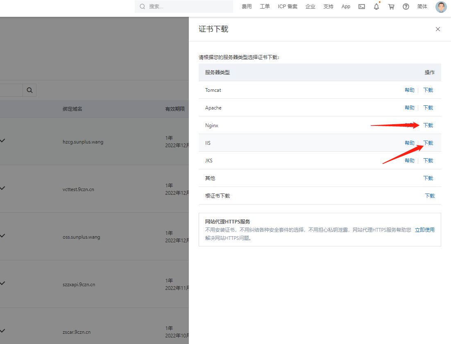The image size is (451, 344).
Task: Click the background list filter input field
Action: pos(11,90)
